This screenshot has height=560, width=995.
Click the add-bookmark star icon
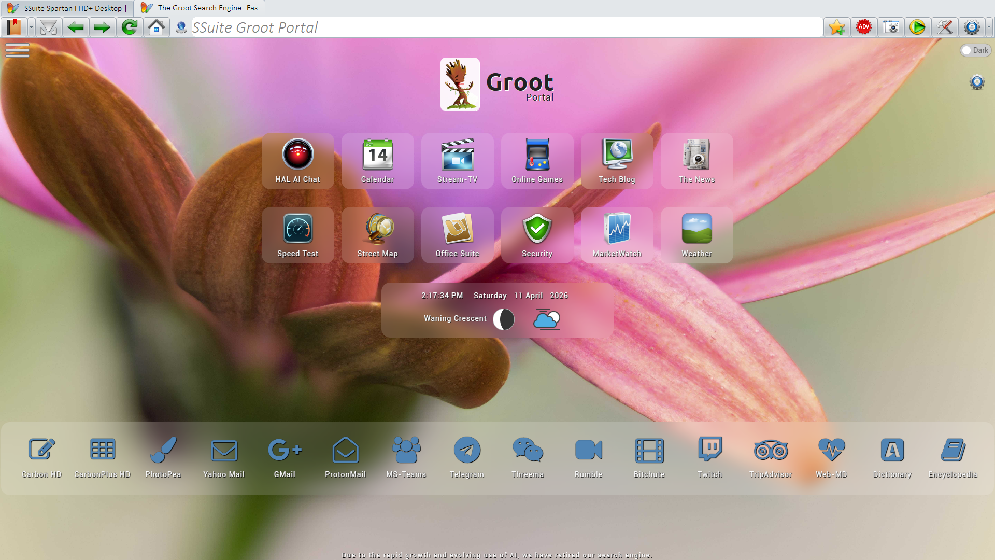tap(836, 27)
